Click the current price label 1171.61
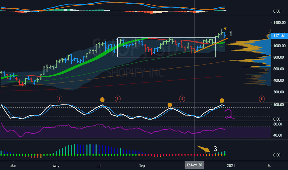This screenshot has width=288, height=170. tap(279, 36)
